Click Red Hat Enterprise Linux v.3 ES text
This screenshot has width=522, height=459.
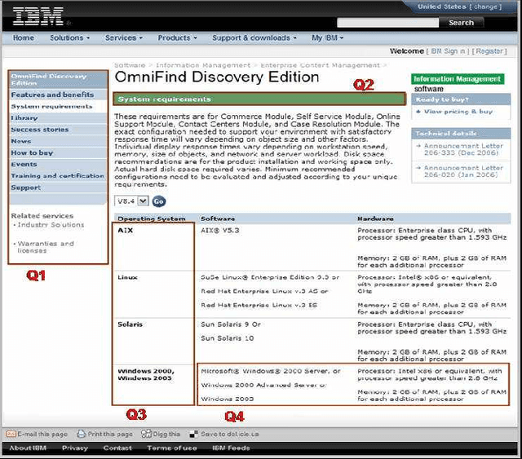(259, 305)
